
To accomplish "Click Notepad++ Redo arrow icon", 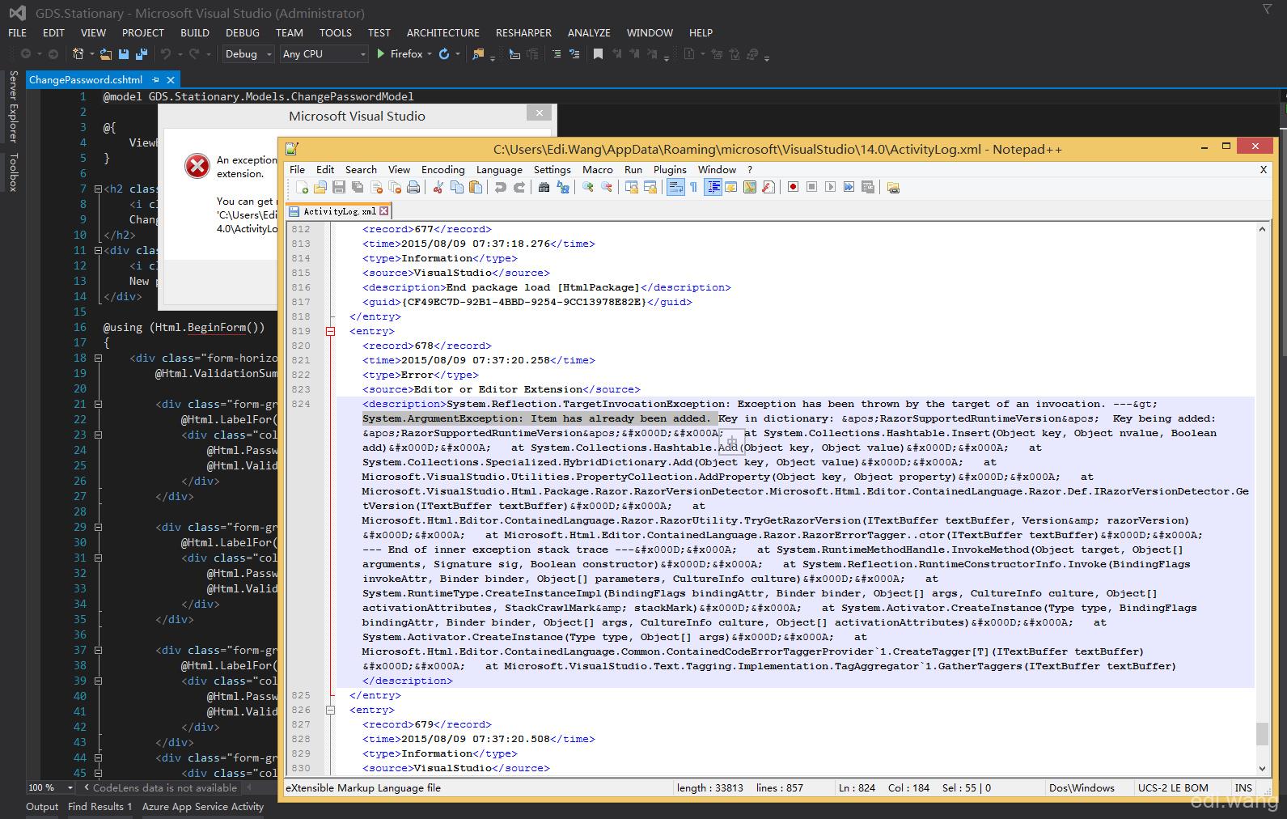I will (519, 187).
